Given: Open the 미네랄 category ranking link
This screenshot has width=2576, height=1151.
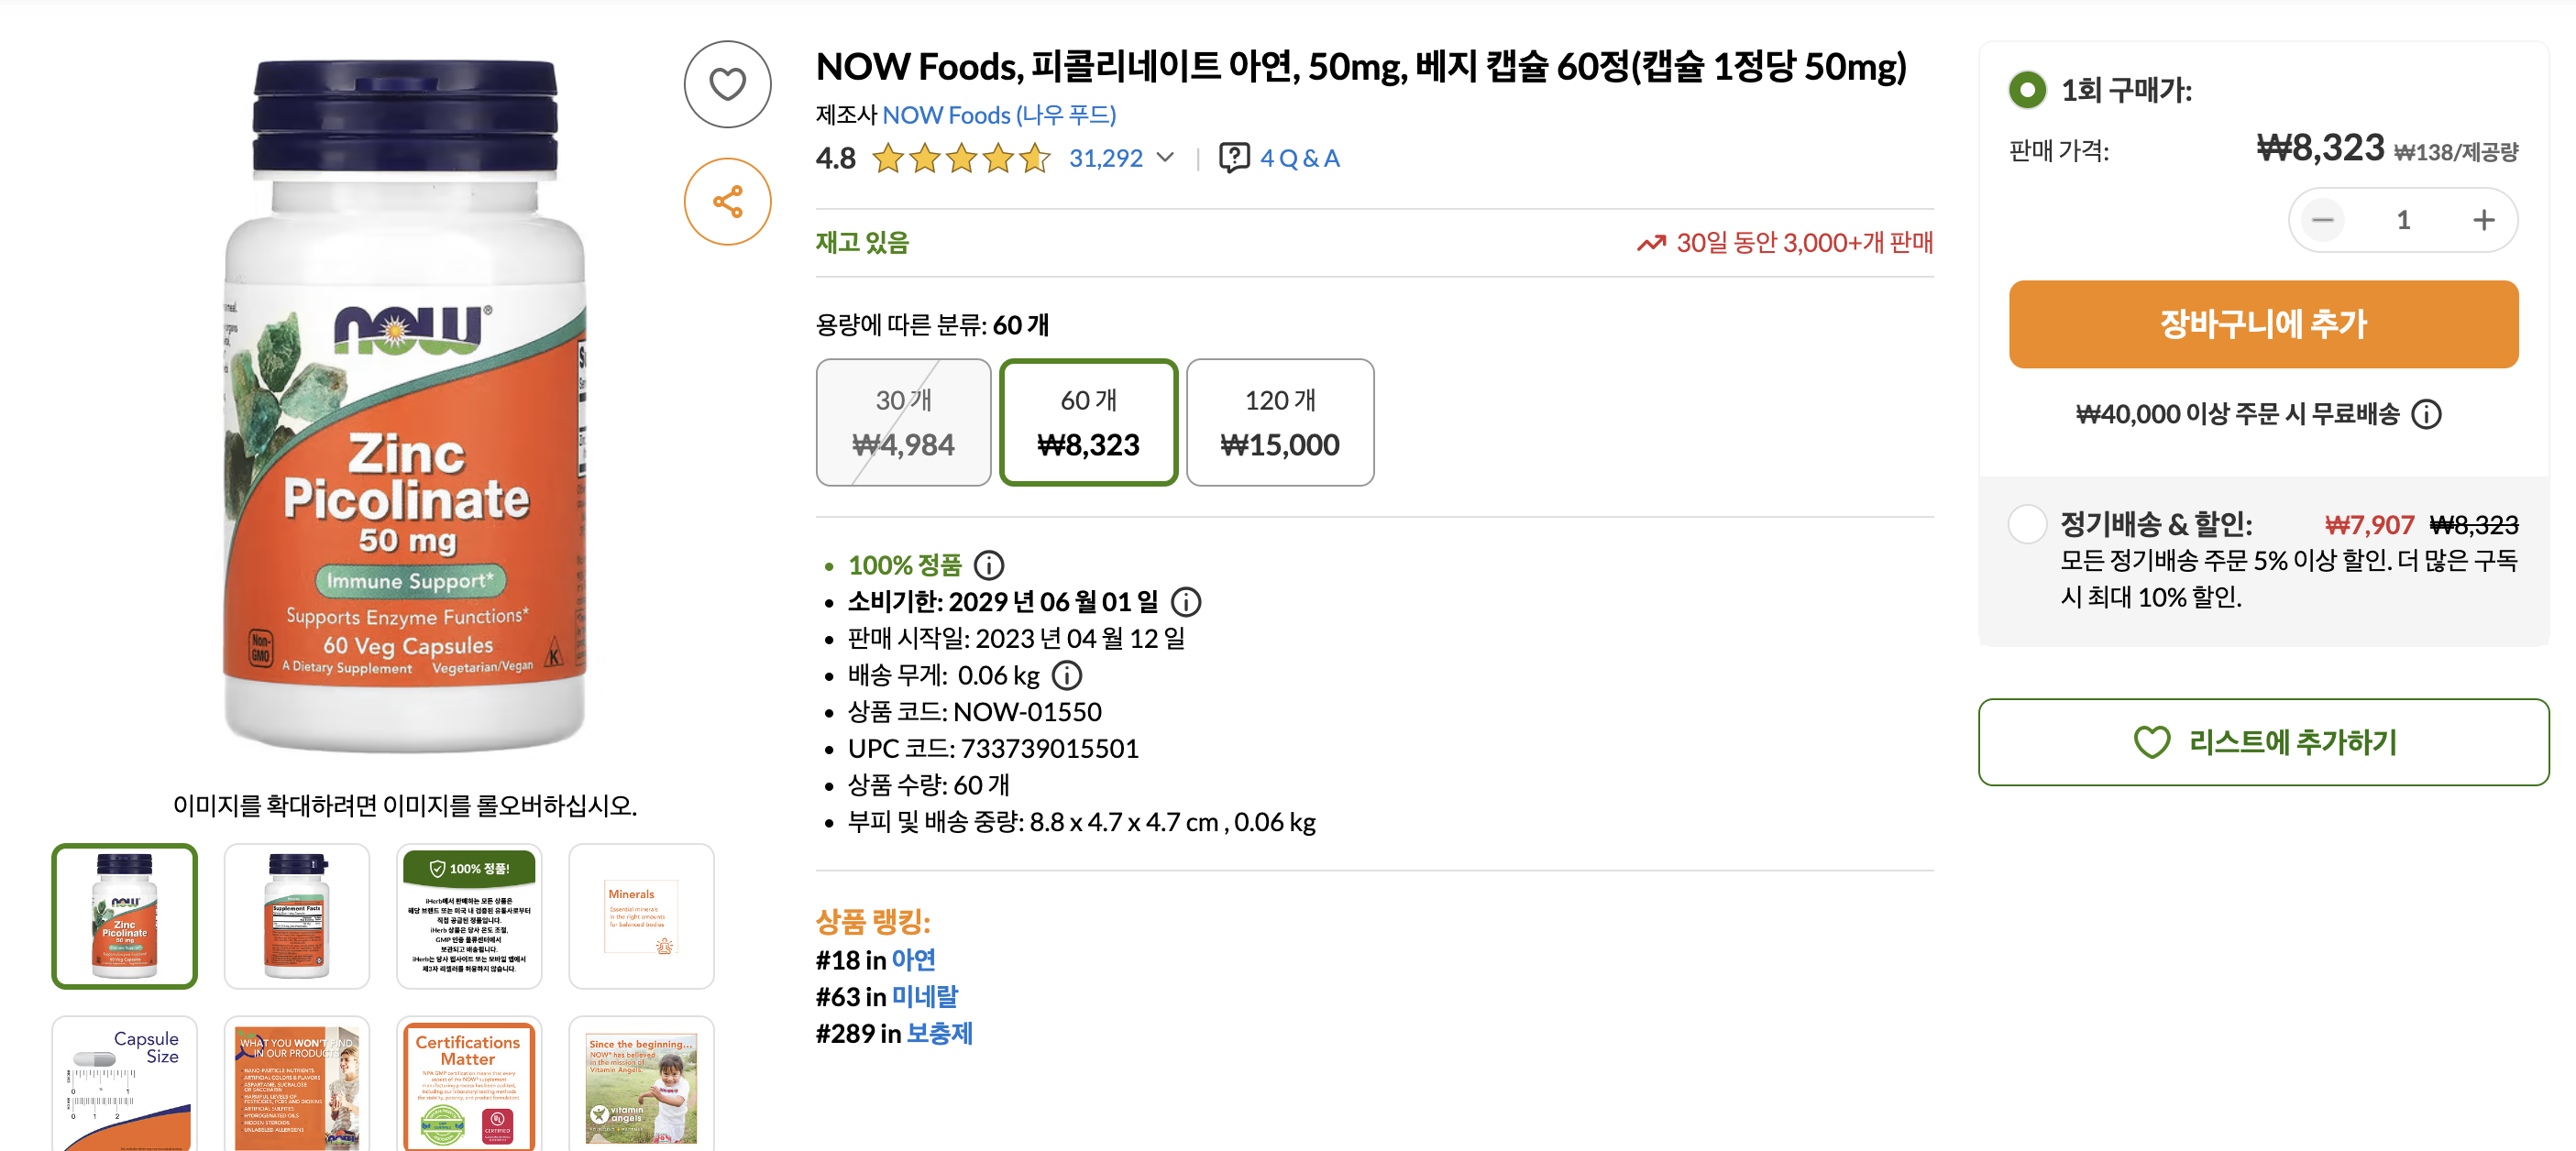Looking at the screenshot, I should (x=924, y=997).
